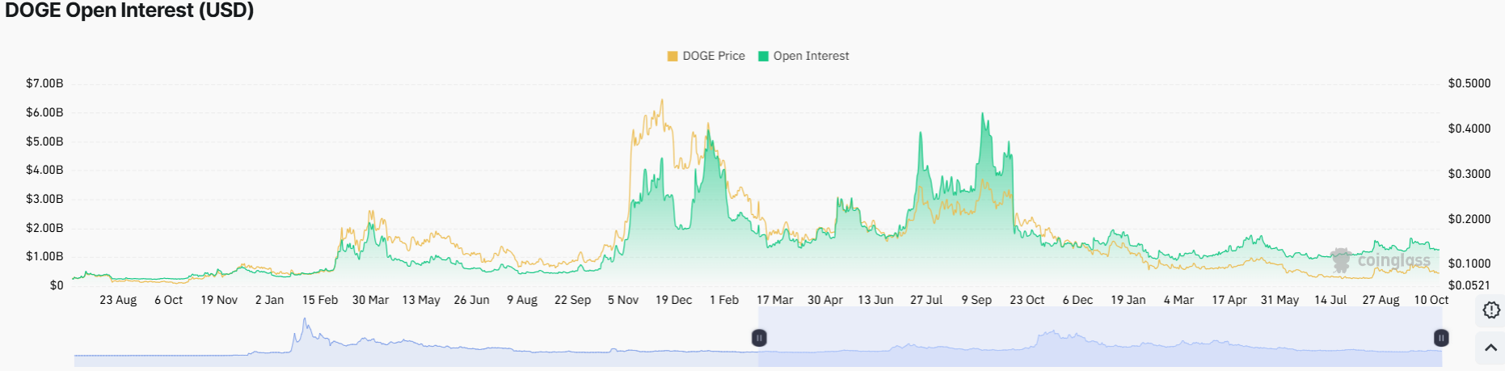Click the collapse up-chevron button

pyautogui.click(x=1490, y=348)
